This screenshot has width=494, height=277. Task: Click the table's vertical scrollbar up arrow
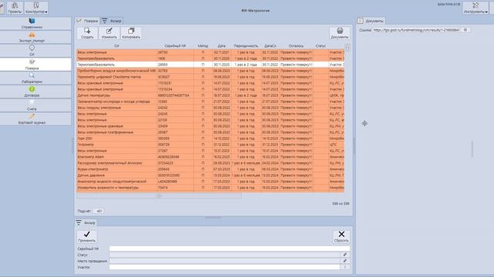coord(347,48)
